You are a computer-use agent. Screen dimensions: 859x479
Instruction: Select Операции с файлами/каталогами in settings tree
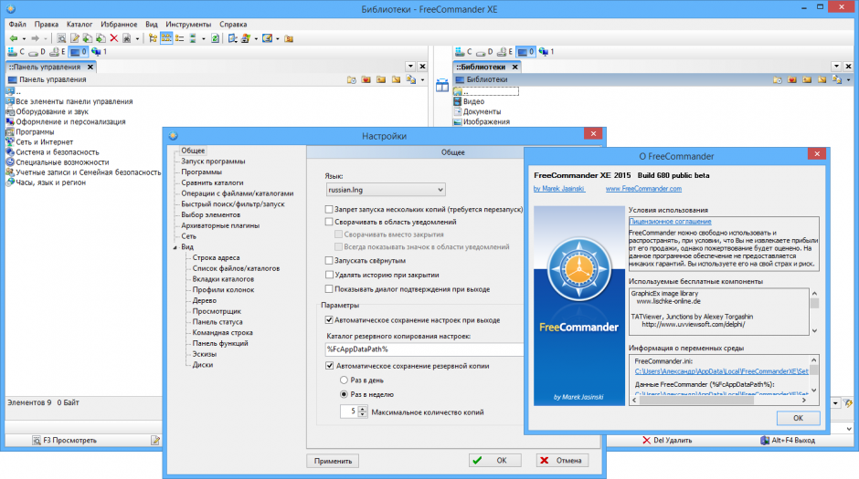click(x=238, y=193)
